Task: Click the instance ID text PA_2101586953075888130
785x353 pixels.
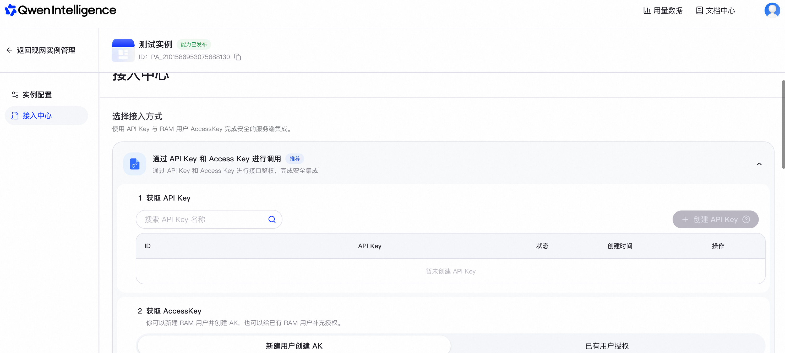Action: pos(190,57)
